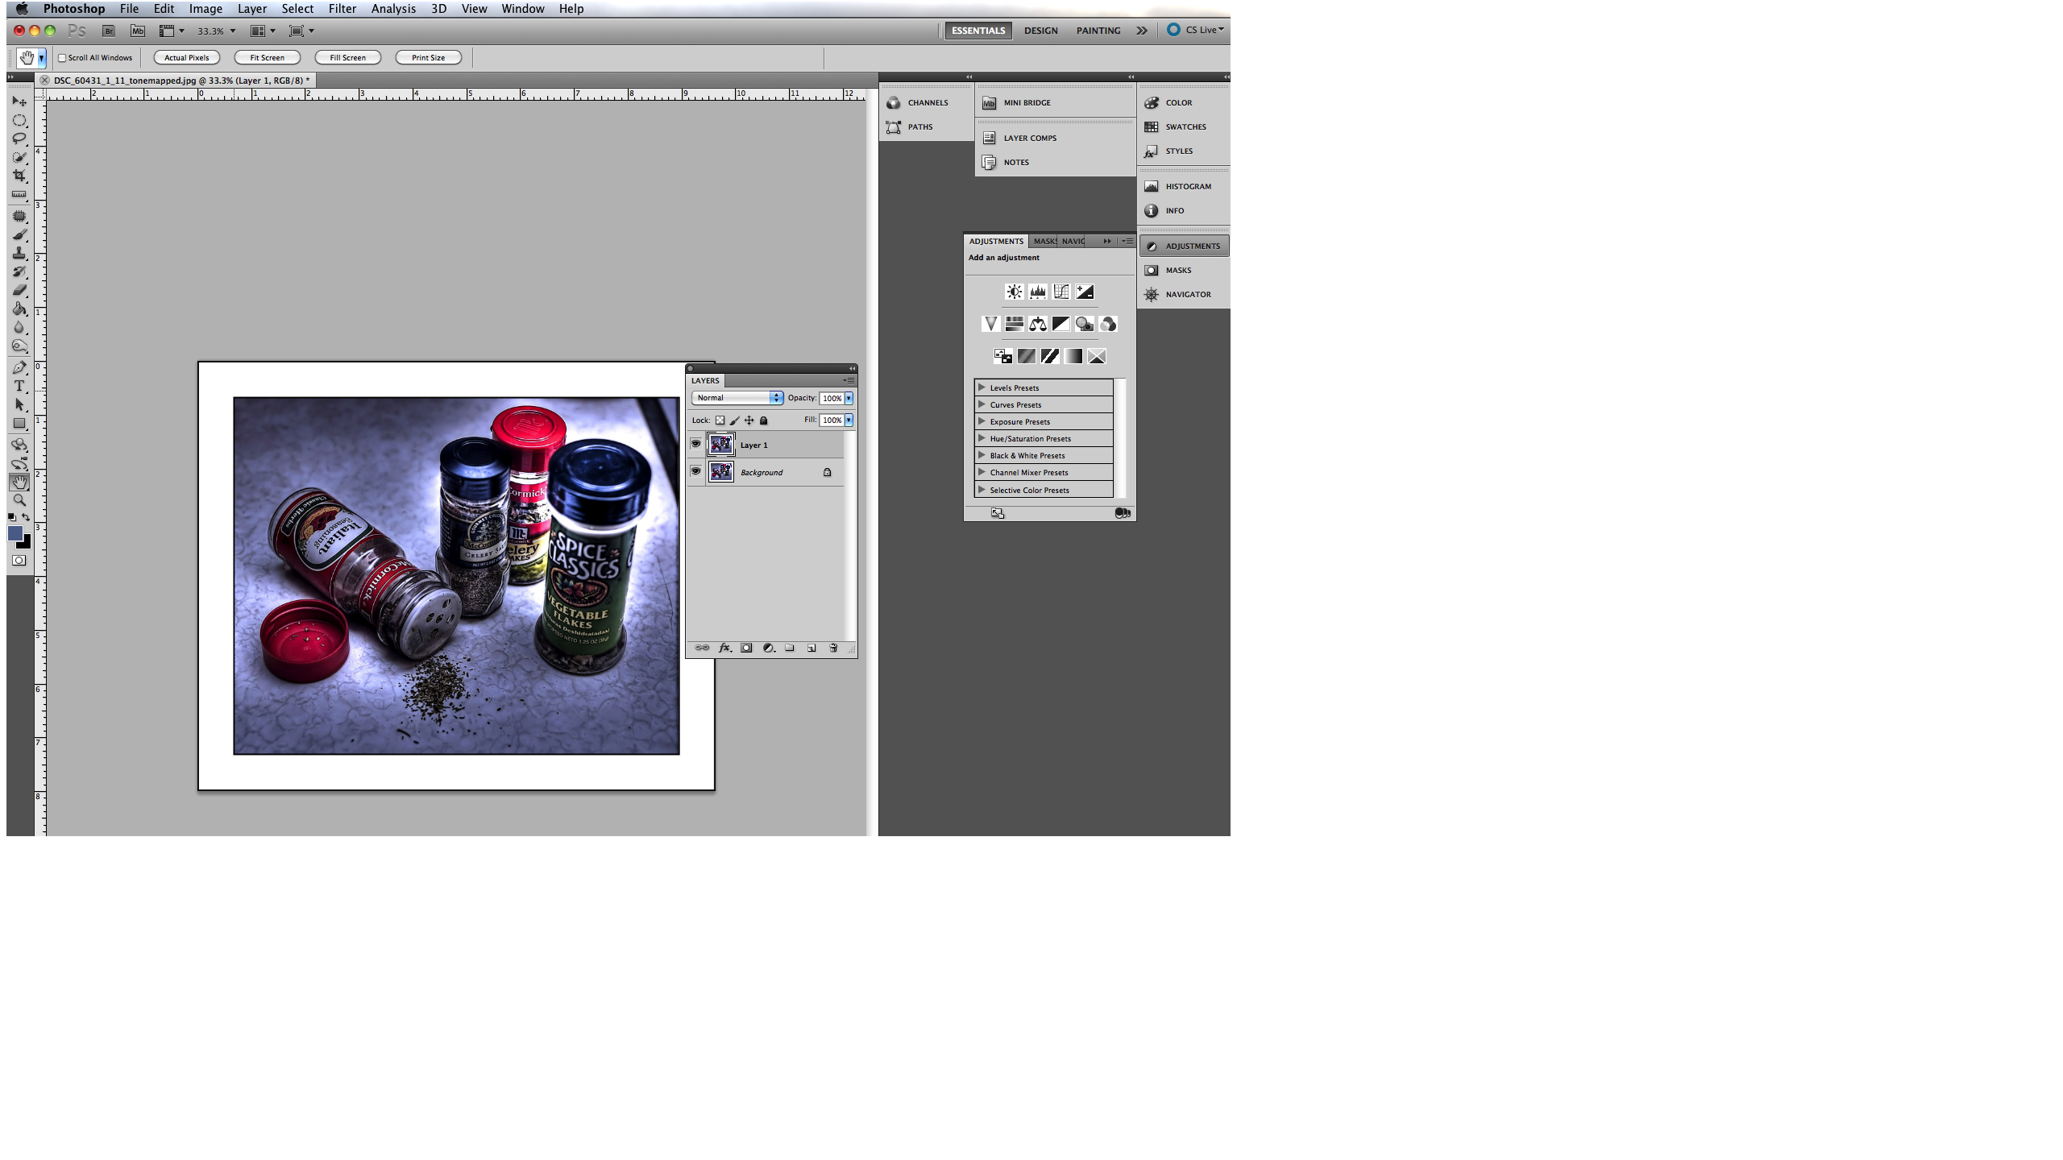2063x1160 pixels.
Task: Click the Brightness/Contrast adjustment icon
Action: pyautogui.click(x=1014, y=292)
